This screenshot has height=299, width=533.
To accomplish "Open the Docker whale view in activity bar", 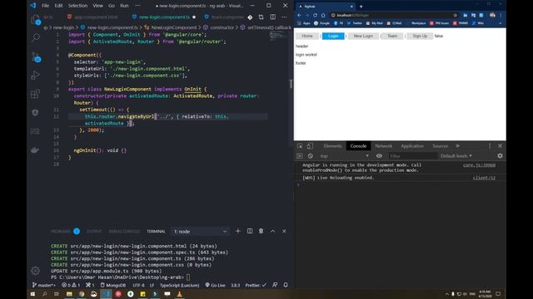I will pyautogui.click(x=35, y=149).
